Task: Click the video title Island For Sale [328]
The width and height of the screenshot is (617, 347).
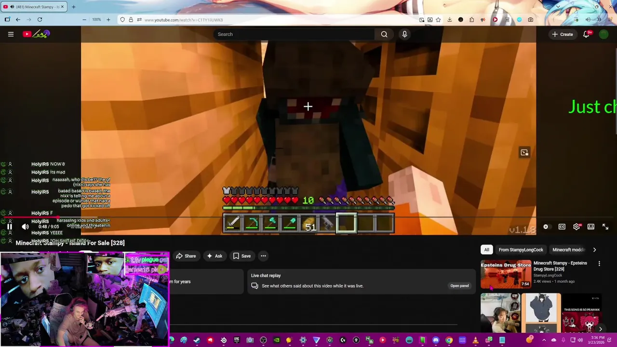Action: 70,243
